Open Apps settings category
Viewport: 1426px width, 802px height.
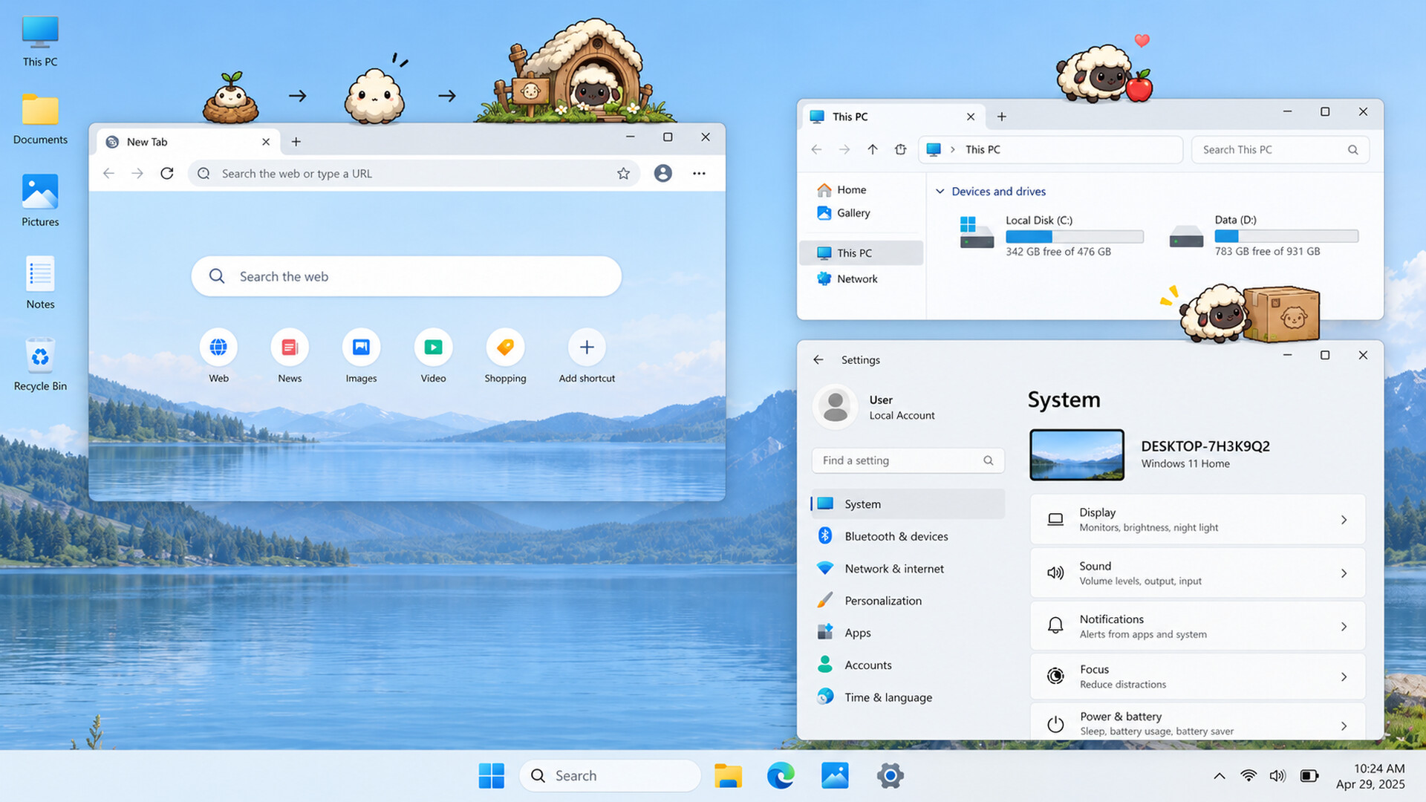click(908, 633)
